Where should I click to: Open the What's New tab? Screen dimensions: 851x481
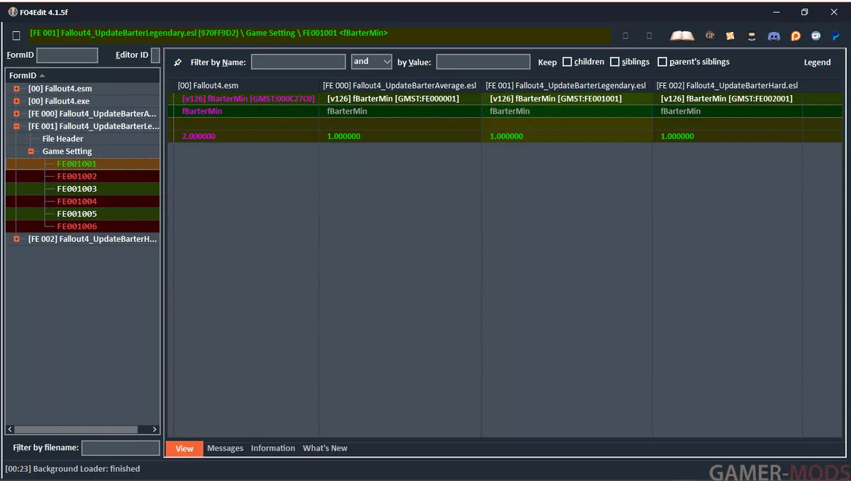[x=325, y=448]
